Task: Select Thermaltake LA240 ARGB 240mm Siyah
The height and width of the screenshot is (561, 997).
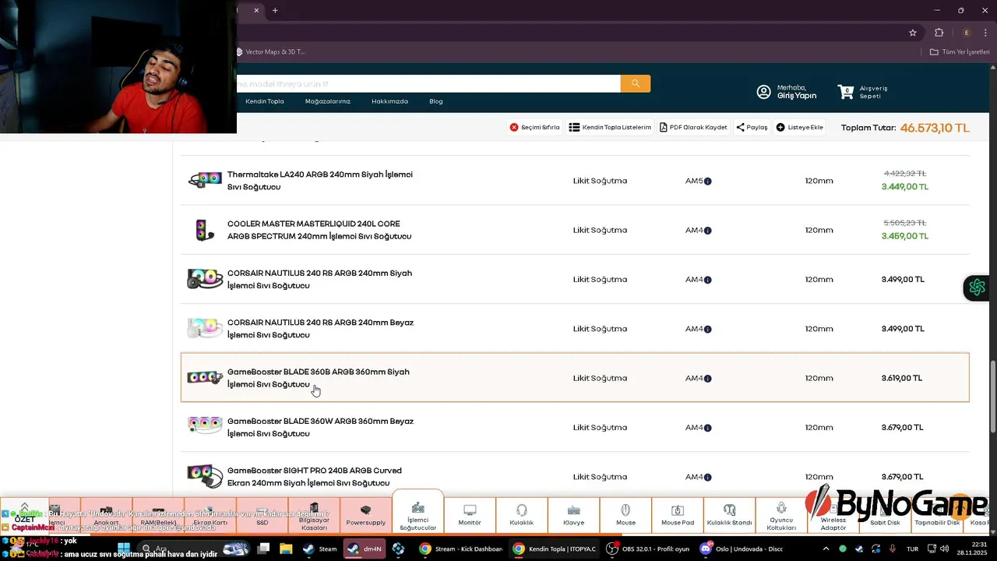Action: click(x=320, y=181)
